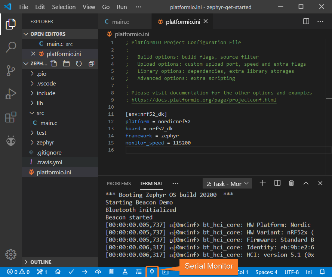Click PlatformIO Clean trash in status bar
Screen dimensions: 332x277
click(111, 272)
